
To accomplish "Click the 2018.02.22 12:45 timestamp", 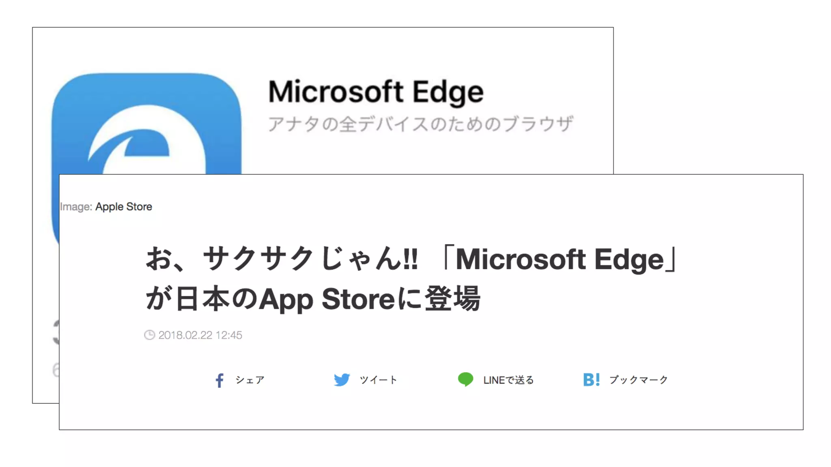I will pyautogui.click(x=200, y=335).
